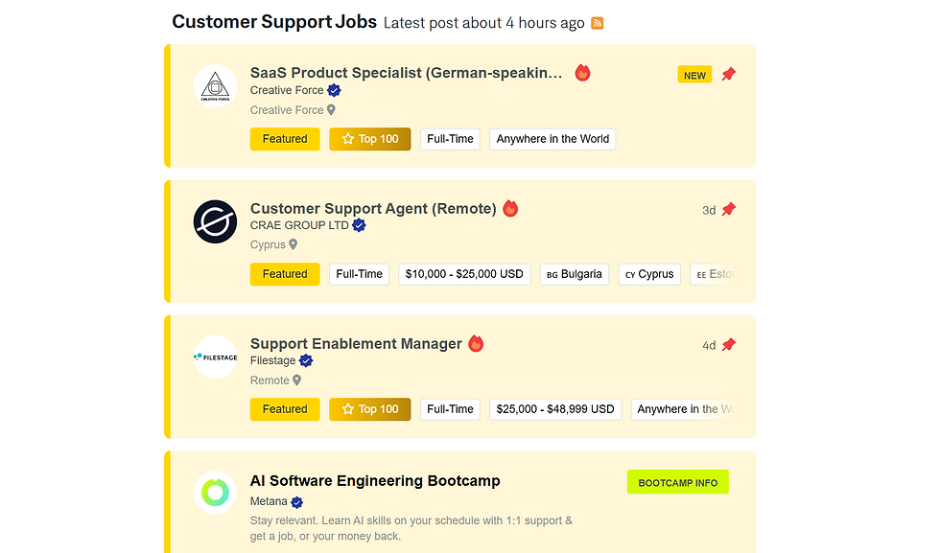Click the location pin next to Cyprus
940x553 pixels.
(294, 244)
